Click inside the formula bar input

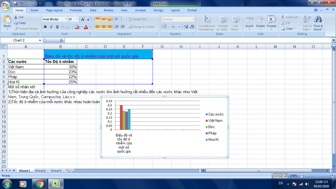click(197, 40)
